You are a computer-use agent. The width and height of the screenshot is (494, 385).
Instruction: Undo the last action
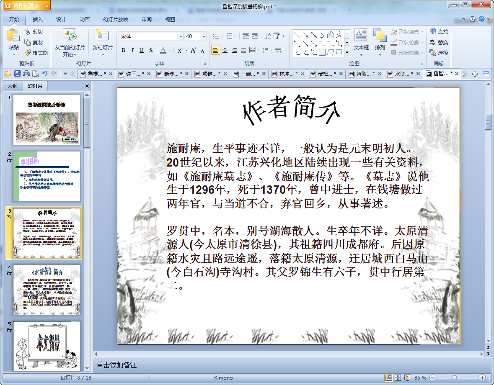coord(45,74)
